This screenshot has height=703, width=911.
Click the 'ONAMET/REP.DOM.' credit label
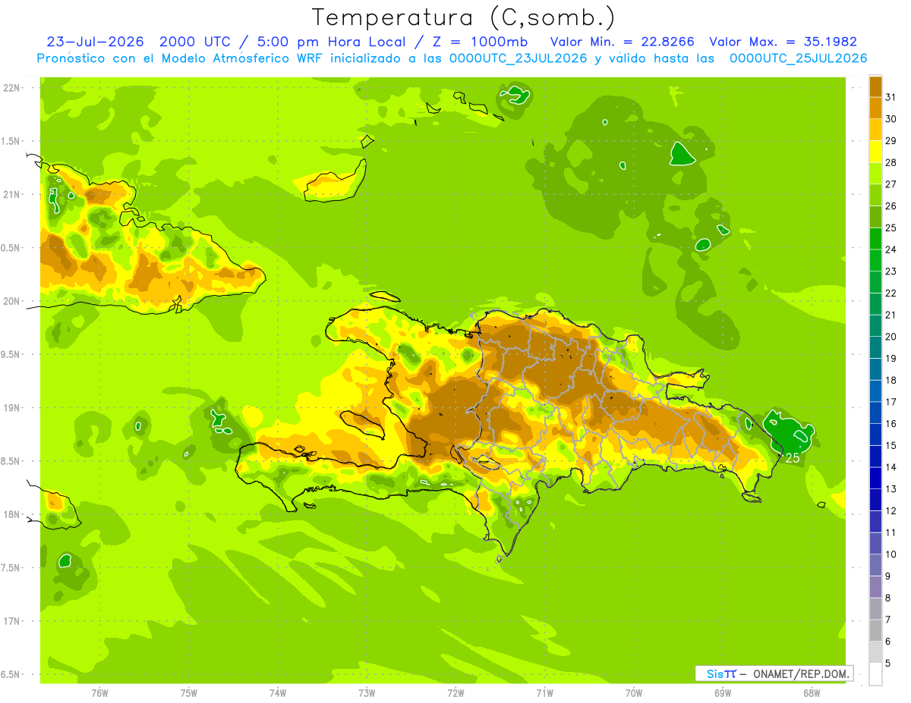(801, 673)
